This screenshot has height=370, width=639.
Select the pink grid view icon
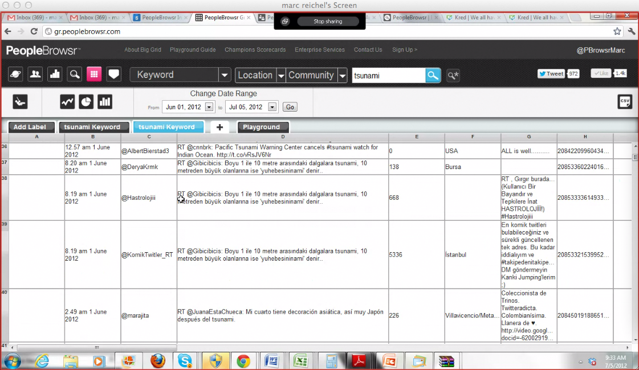point(94,75)
